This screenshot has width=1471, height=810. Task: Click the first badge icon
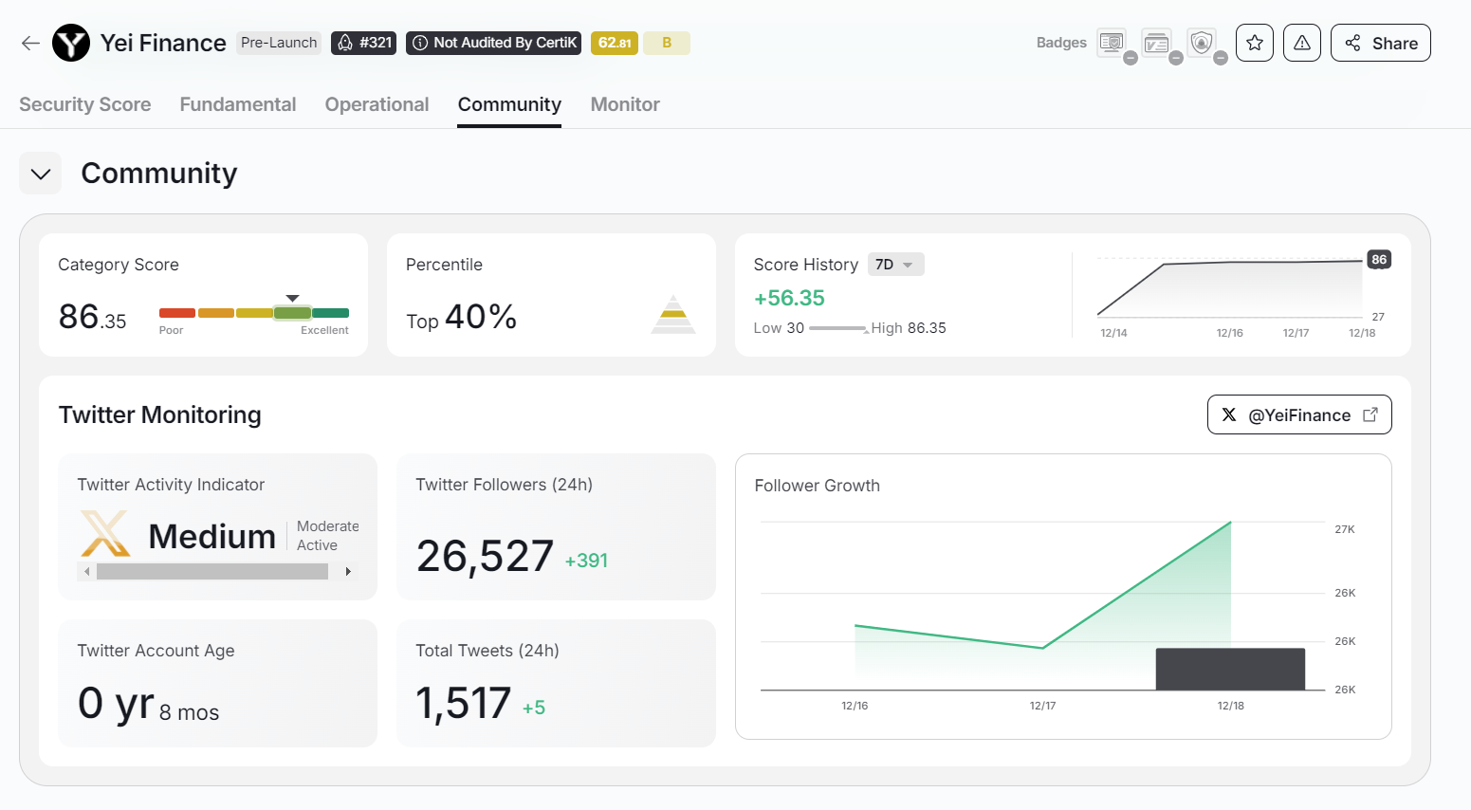coord(1112,43)
